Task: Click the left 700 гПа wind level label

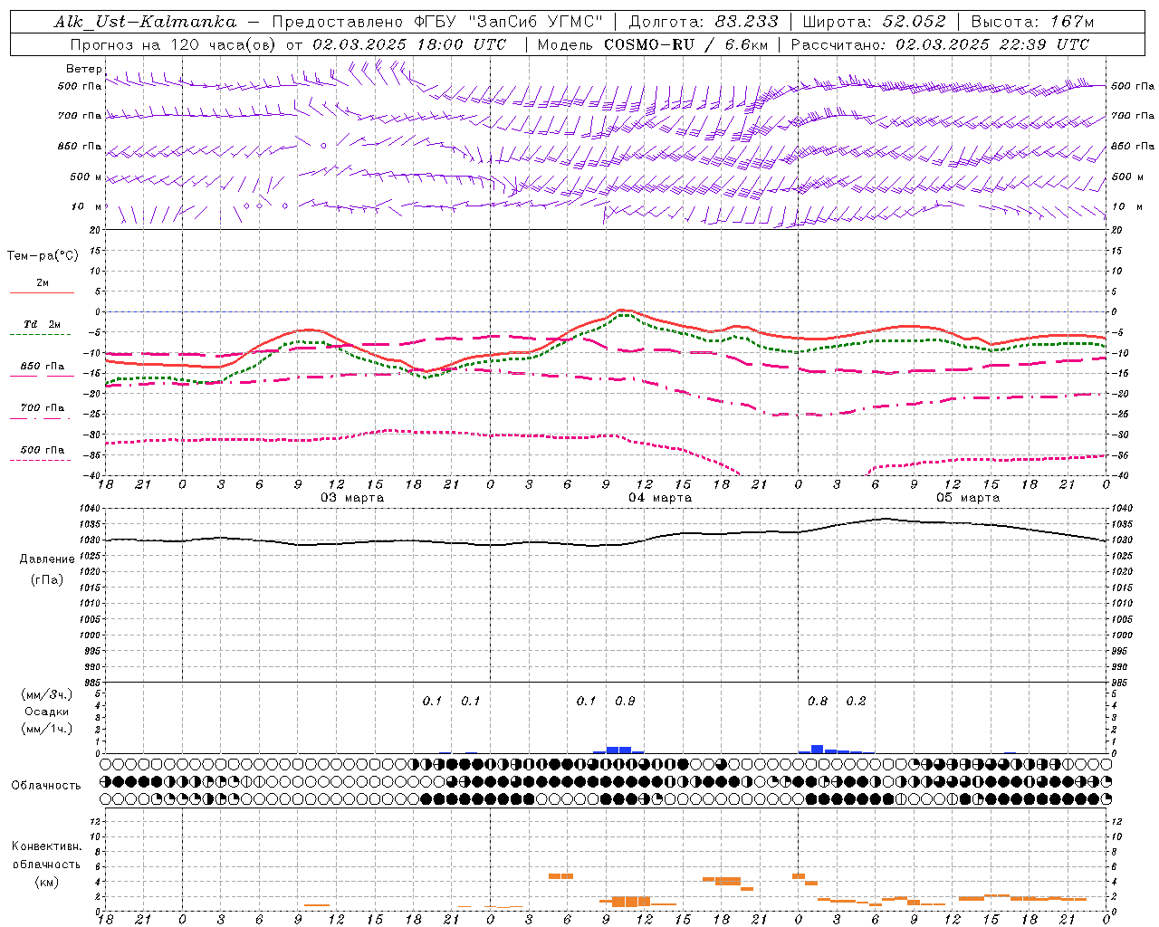Action: 80,116
